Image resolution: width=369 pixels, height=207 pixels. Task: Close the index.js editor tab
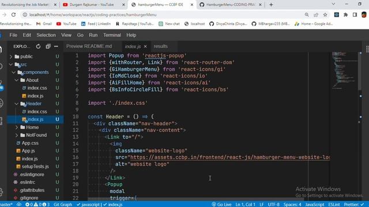coord(145,47)
